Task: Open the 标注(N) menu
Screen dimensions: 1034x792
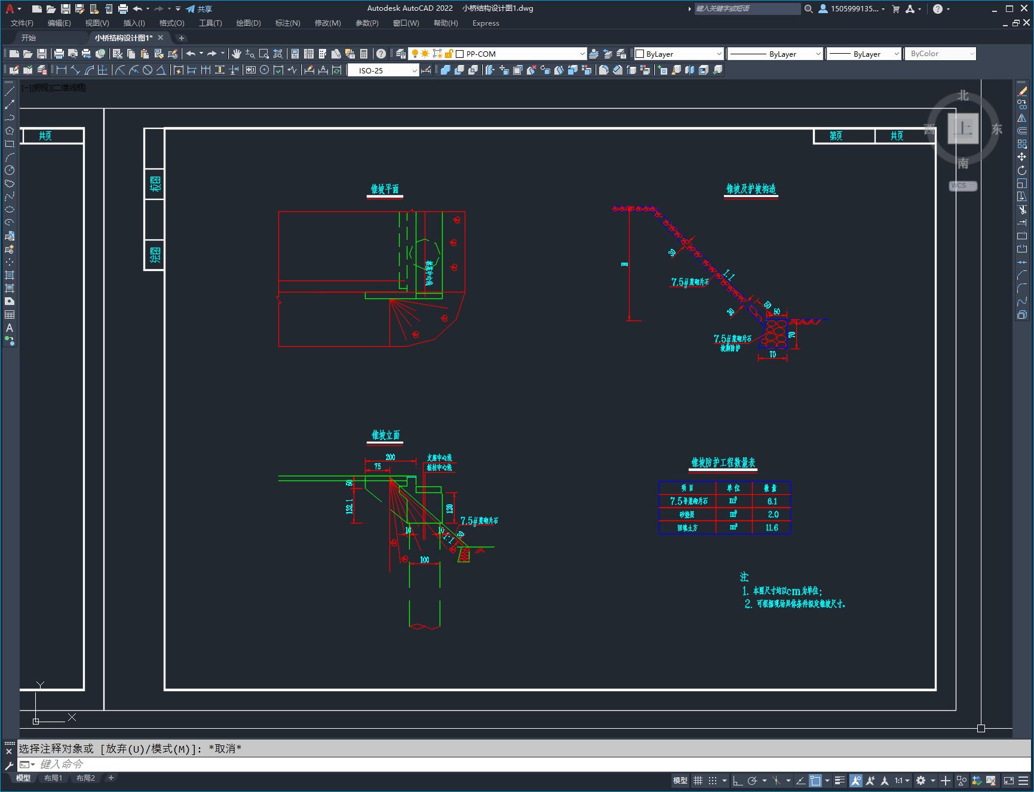Action: click(x=287, y=23)
